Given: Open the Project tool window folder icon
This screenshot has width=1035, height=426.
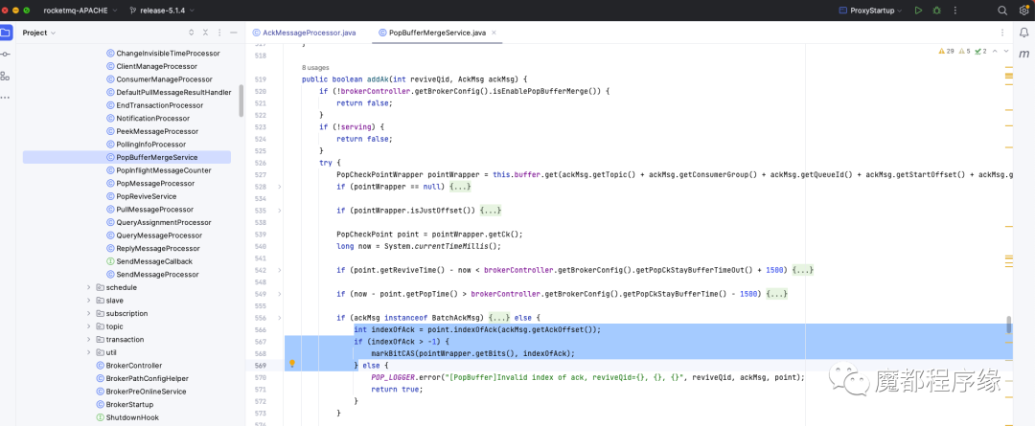Looking at the screenshot, I should 6,33.
